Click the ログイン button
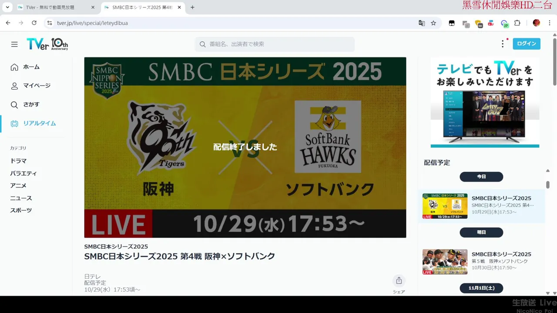 point(527,44)
